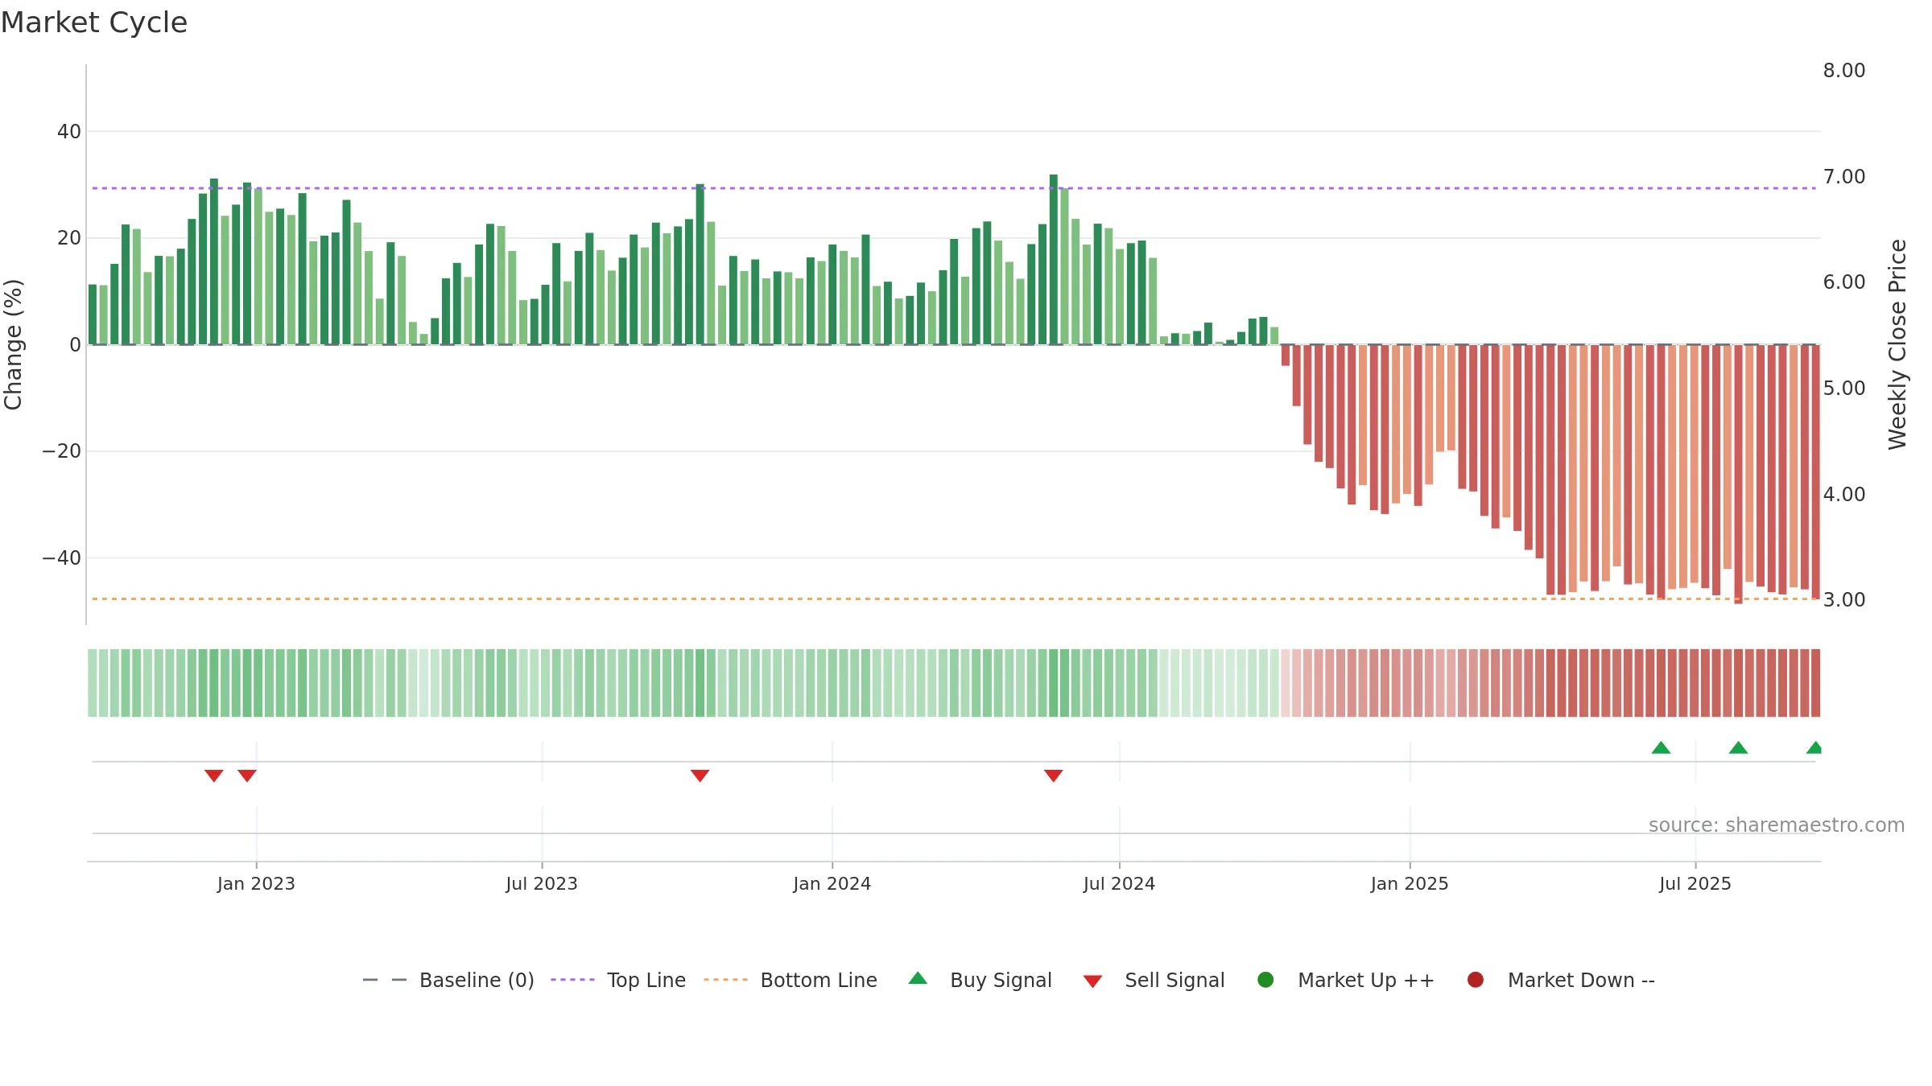Click the Change (%) axis title
The height and width of the screenshot is (1086, 1932).
[13, 344]
